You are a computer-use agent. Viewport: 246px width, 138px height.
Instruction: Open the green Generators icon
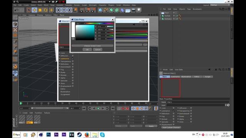coord(111,10)
